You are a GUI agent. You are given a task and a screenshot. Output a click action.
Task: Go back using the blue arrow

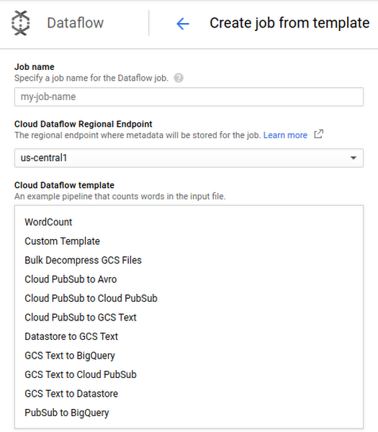tap(183, 24)
